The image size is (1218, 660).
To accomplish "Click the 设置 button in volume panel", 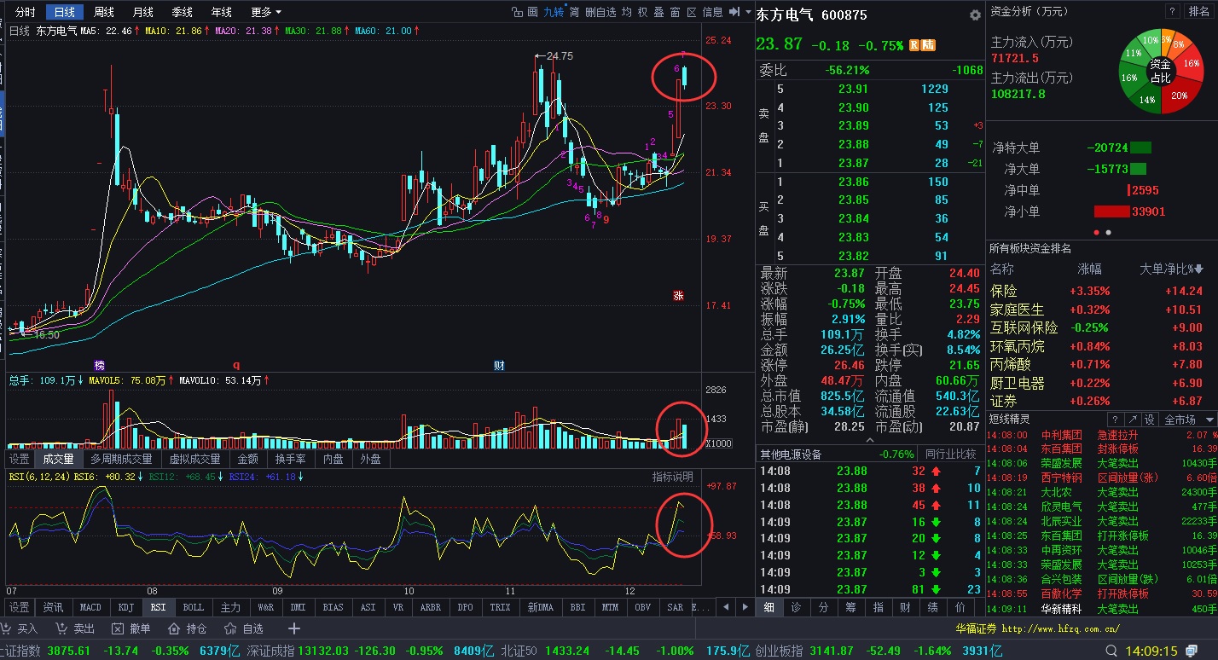I will point(19,459).
